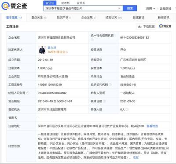Click the 工商注册 section heading

point(12,26)
